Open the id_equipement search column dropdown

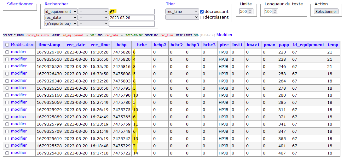coord(61,11)
